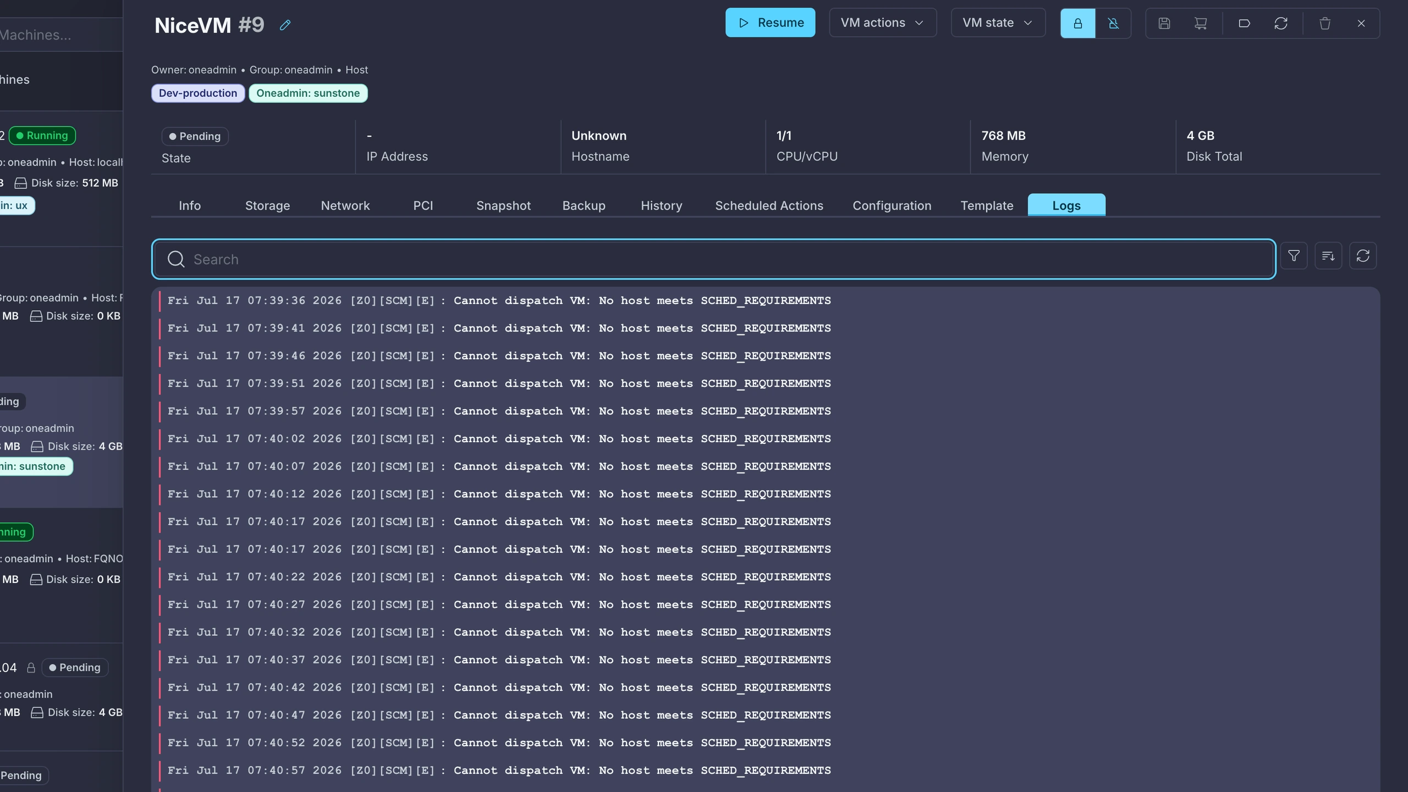Open the VM actions dropdown
The height and width of the screenshot is (792, 1408).
pyautogui.click(x=882, y=23)
